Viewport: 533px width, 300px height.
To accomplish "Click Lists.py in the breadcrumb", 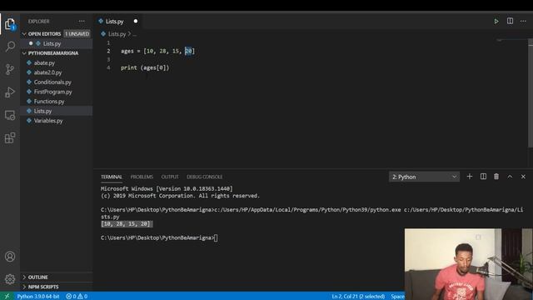I will tap(117, 34).
